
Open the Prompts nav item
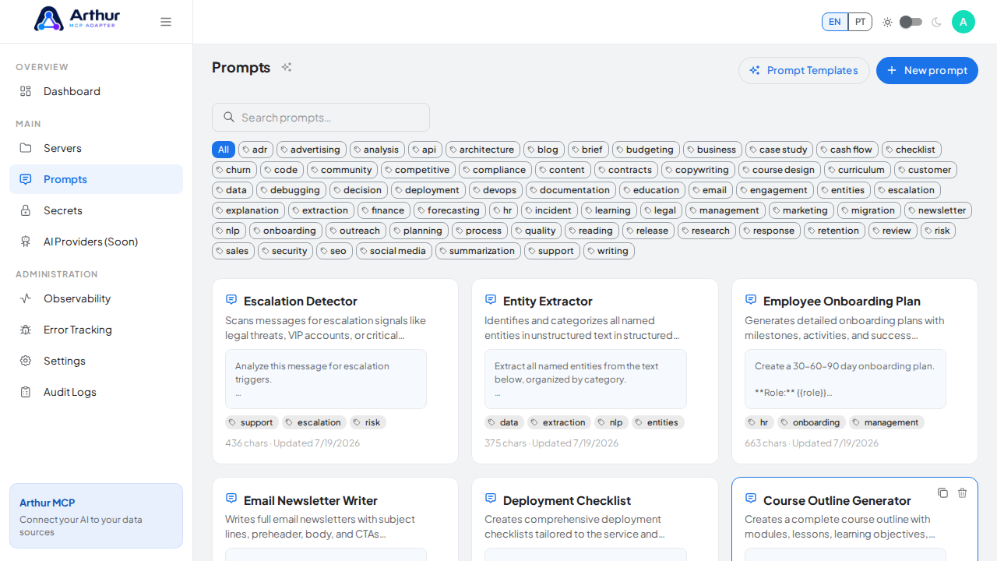tap(97, 179)
